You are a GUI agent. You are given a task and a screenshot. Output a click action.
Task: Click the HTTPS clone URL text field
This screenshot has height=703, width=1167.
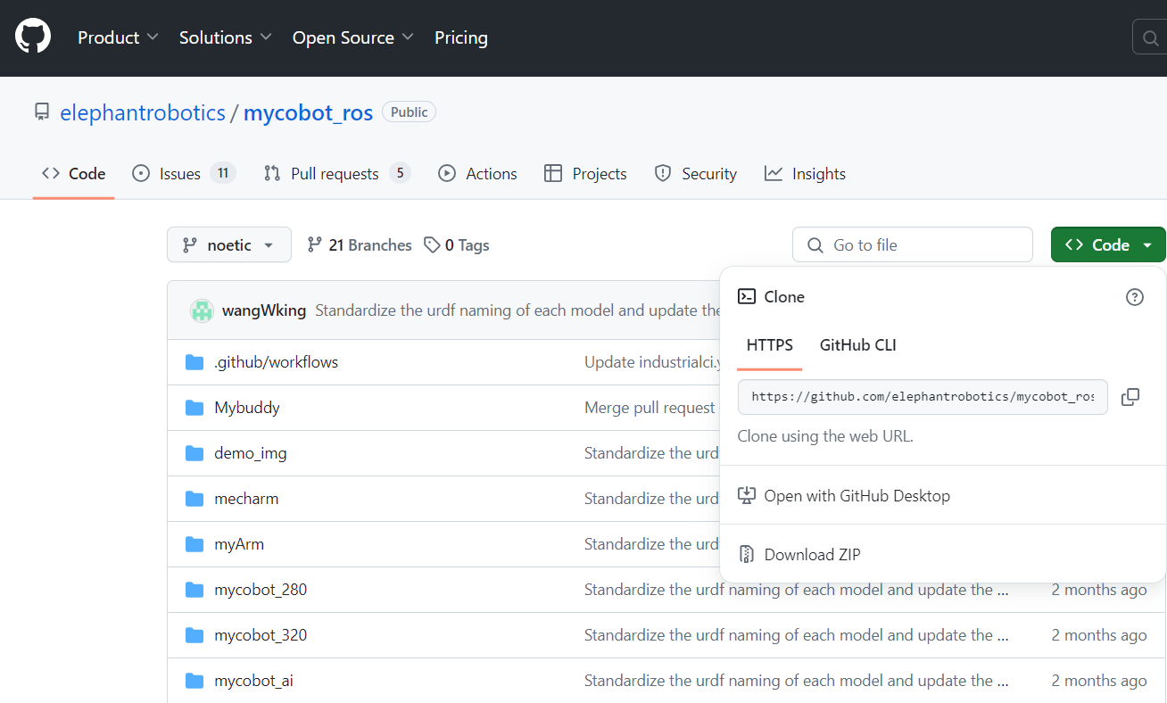923,397
